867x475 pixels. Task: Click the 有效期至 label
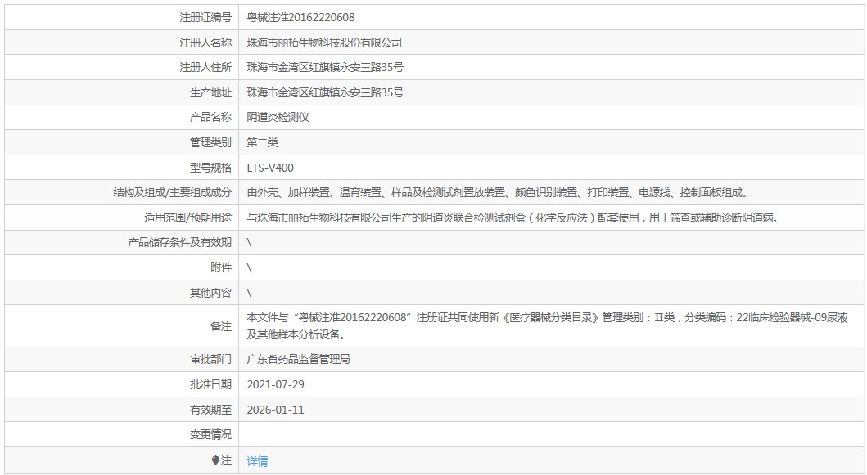(210, 410)
